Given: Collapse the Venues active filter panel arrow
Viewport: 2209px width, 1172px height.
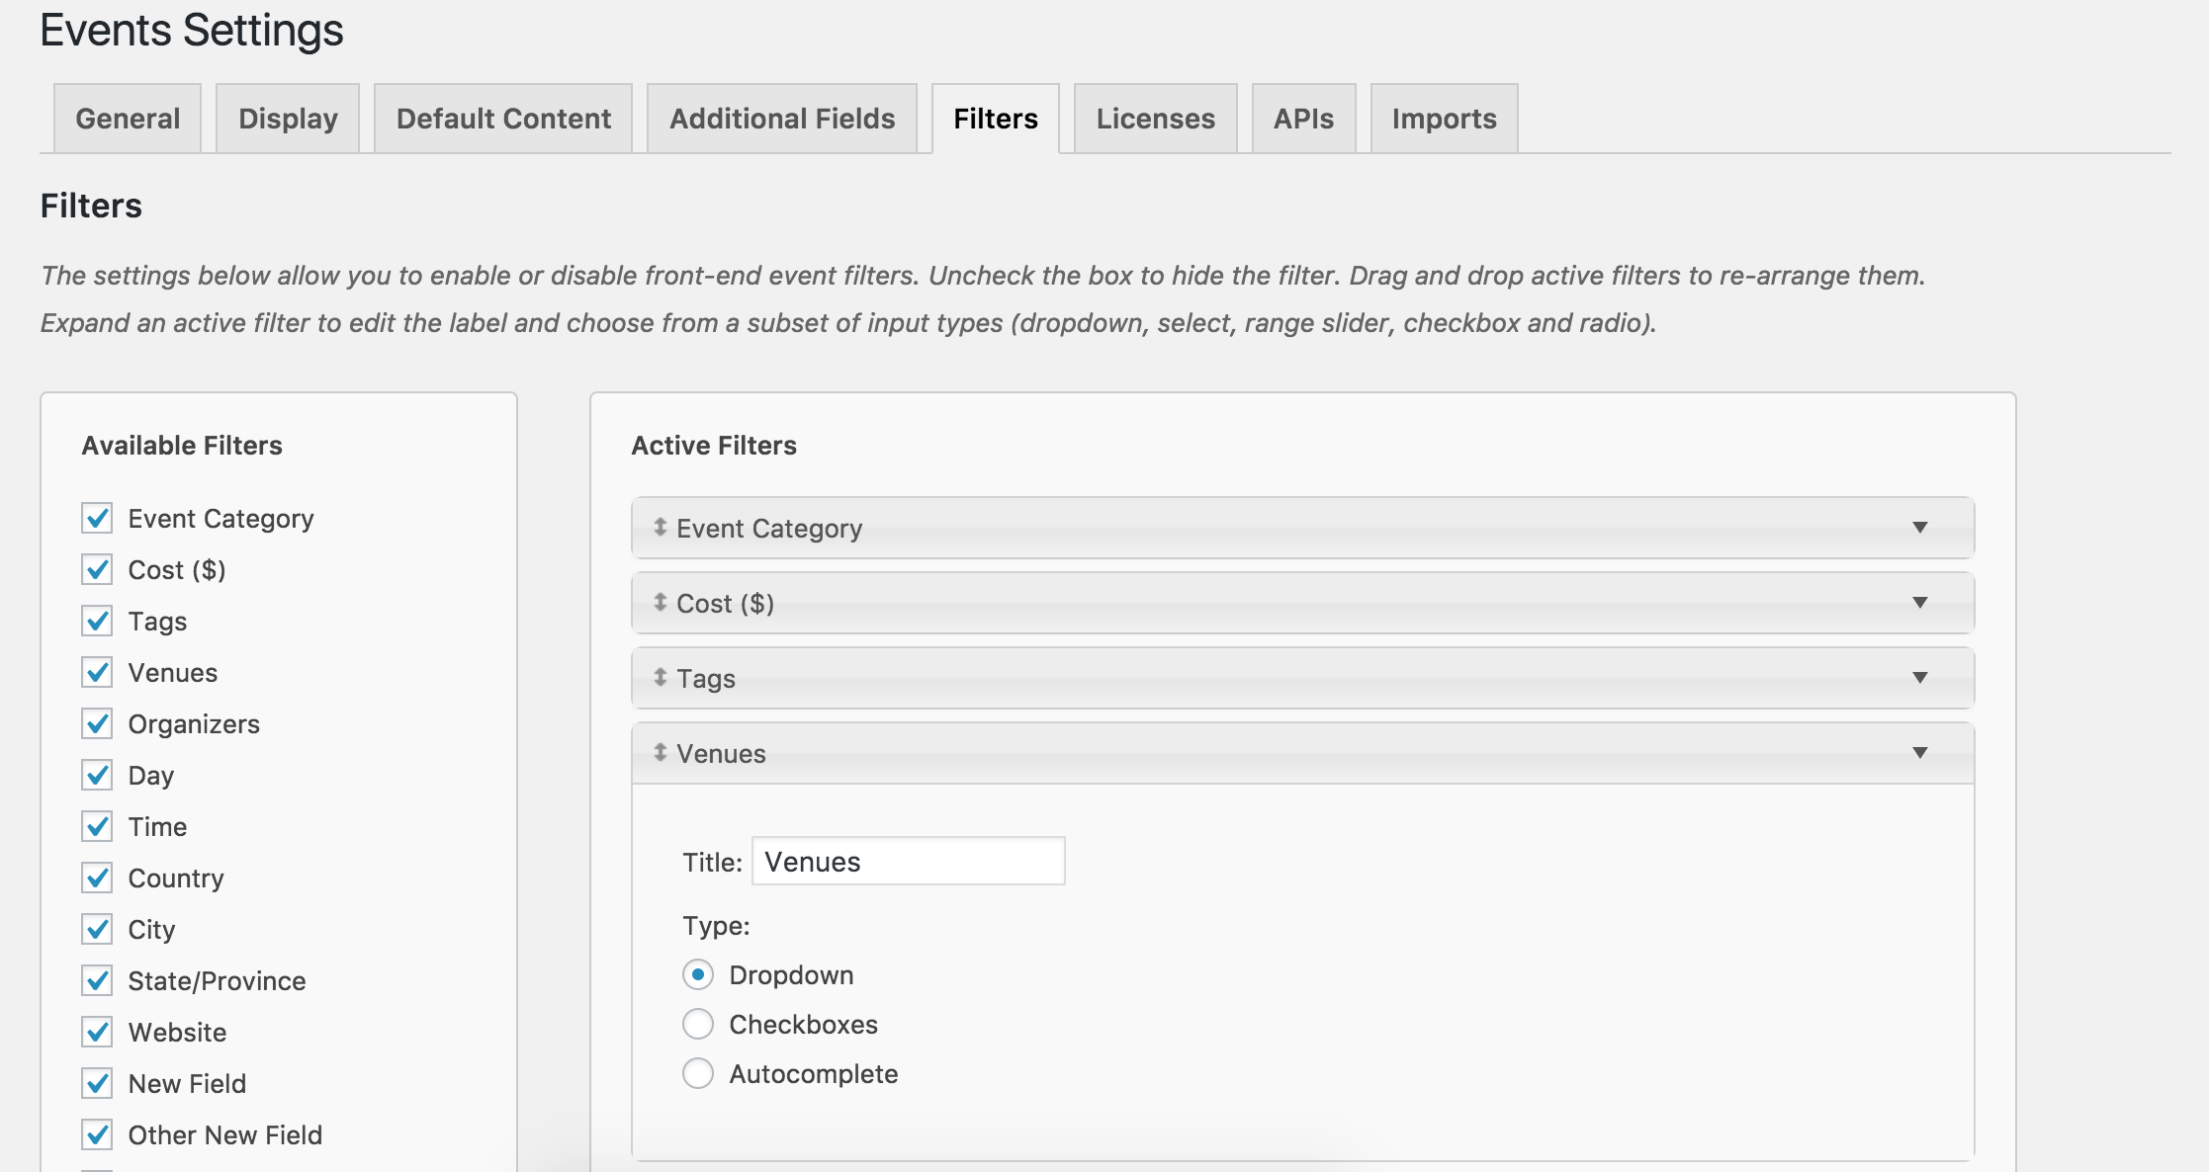Looking at the screenshot, I should 1919,753.
